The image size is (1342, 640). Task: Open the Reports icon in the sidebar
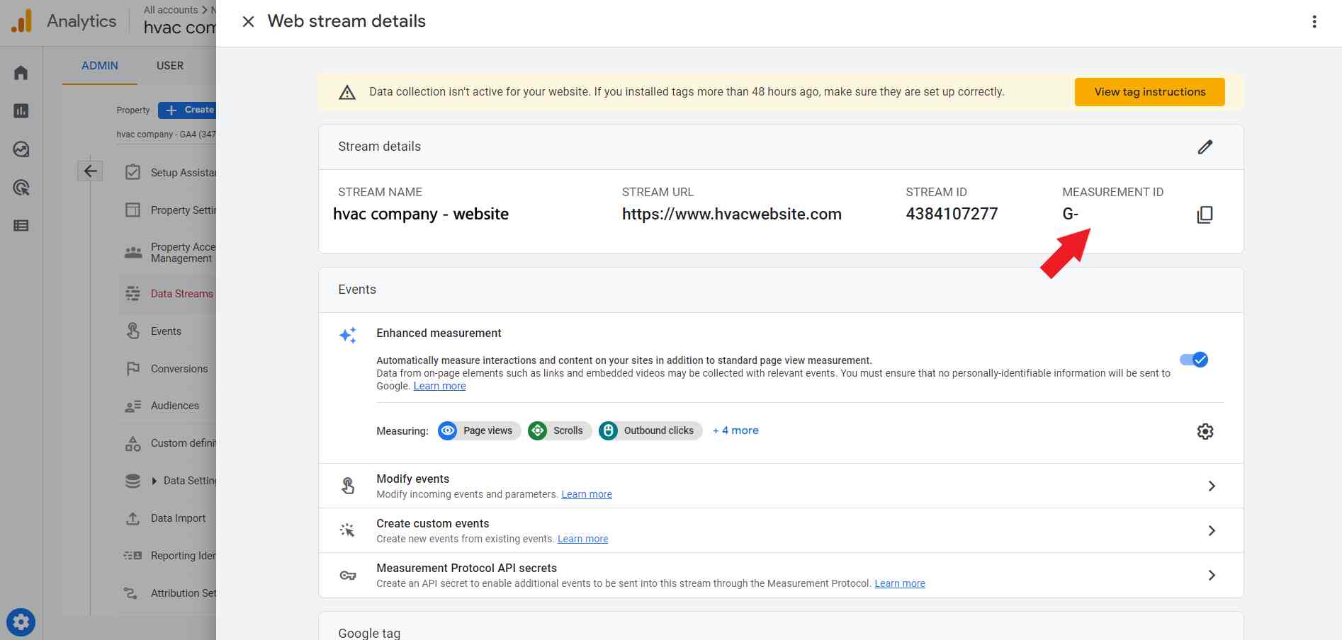tap(21, 111)
